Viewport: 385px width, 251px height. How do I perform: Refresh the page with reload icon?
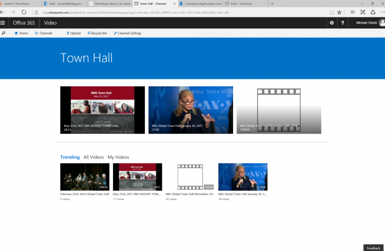(24, 12)
